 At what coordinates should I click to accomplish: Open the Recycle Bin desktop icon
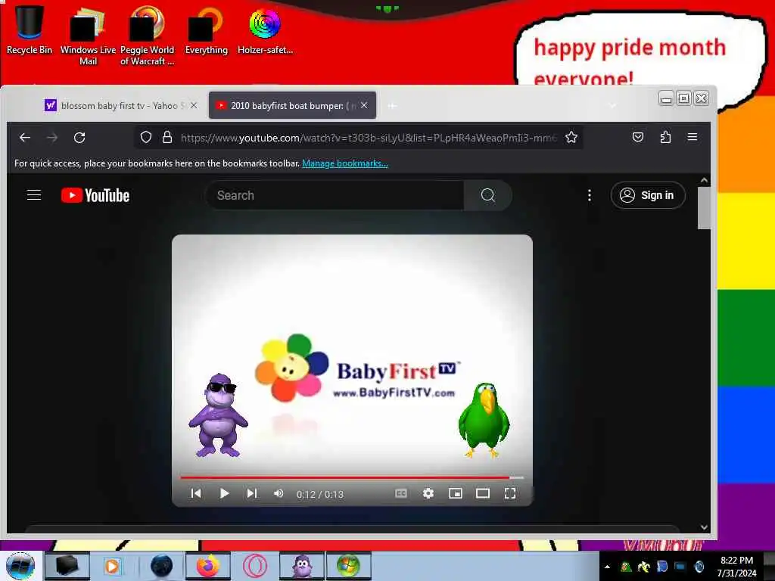tap(29, 30)
